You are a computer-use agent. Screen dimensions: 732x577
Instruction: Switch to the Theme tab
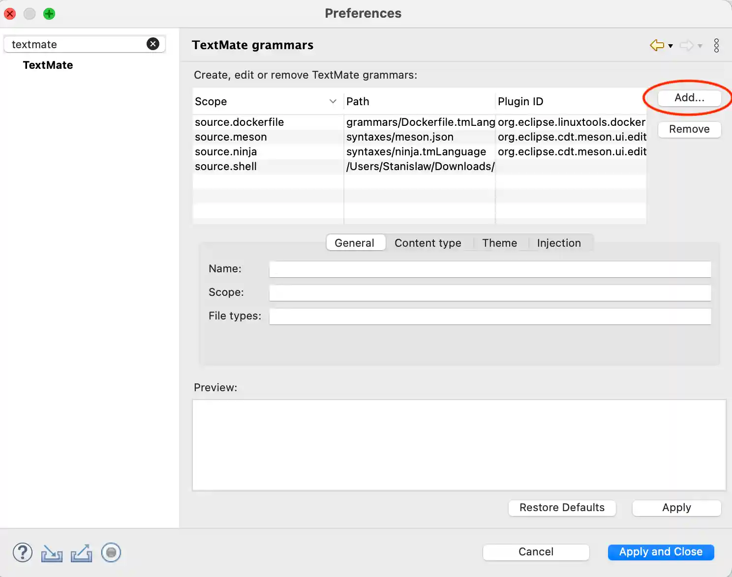(x=499, y=243)
